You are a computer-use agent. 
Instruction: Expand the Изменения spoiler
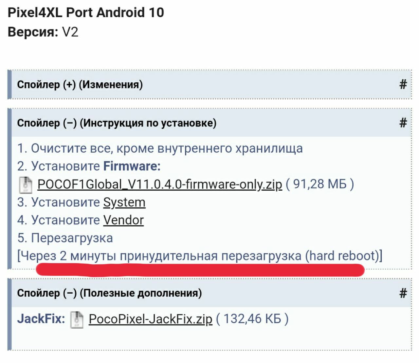80,85
